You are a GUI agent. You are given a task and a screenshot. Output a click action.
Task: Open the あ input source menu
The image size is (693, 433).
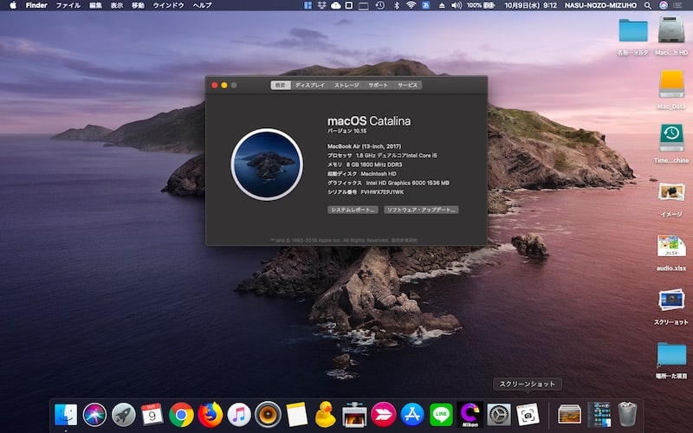(426, 5)
